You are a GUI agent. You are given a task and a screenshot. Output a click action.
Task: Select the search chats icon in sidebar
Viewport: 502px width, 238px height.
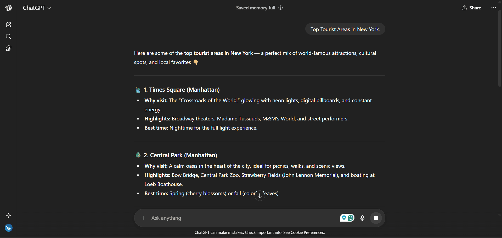(8, 36)
